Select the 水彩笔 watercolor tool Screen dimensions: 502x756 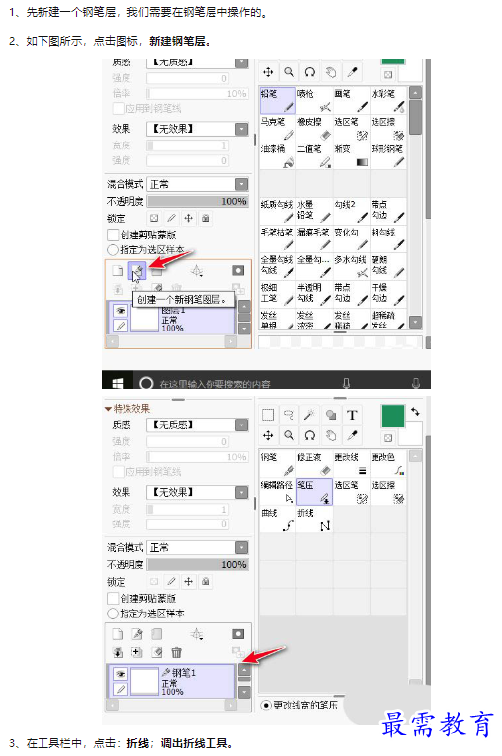click(388, 100)
